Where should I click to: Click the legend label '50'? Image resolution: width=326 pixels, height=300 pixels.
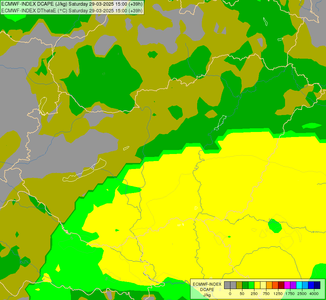coord(242,294)
